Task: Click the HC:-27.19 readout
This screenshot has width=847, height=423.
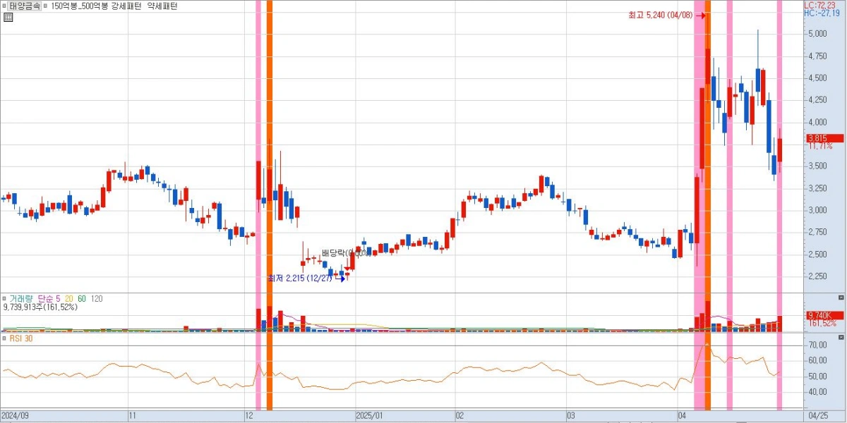Action: coord(822,13)
